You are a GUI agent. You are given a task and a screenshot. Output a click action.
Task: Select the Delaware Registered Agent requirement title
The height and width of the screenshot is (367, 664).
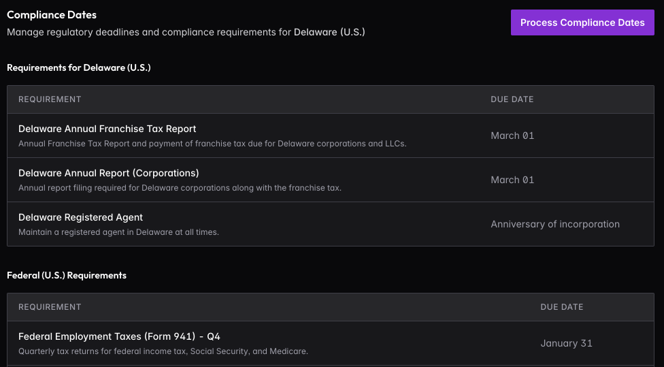[80, 217]
